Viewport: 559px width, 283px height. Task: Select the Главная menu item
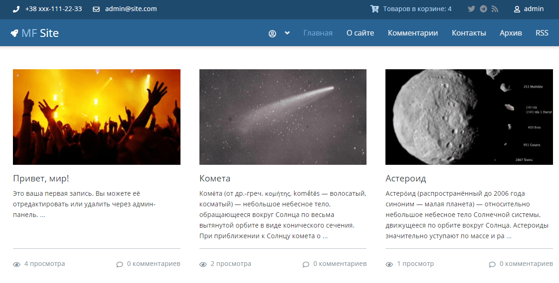tap(318, 33)
